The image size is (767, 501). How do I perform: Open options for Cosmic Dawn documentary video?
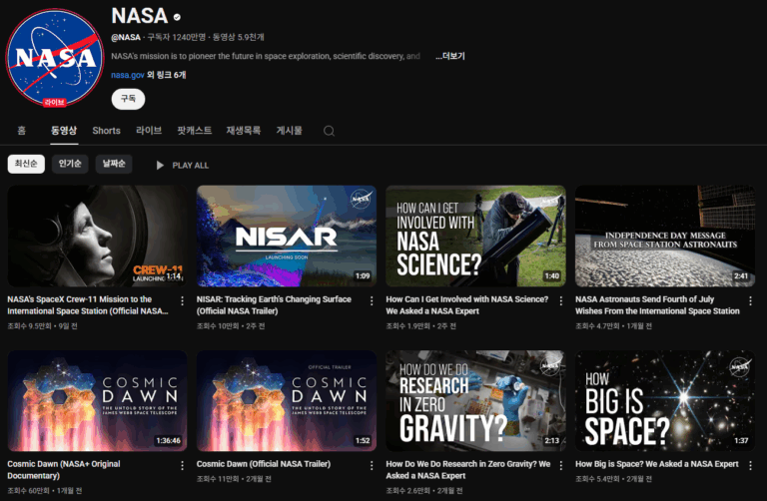tap(182, 465)
